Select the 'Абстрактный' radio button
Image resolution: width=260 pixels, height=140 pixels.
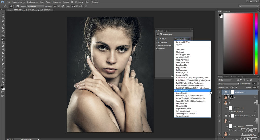[x=157, y=42]
